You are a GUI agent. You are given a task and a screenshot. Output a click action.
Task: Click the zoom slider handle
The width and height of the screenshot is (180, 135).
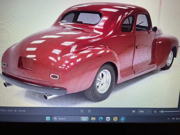[x=162, y=111]
